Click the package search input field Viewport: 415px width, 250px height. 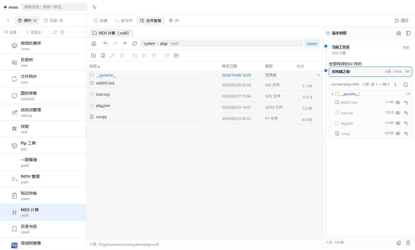pos(54,7)
